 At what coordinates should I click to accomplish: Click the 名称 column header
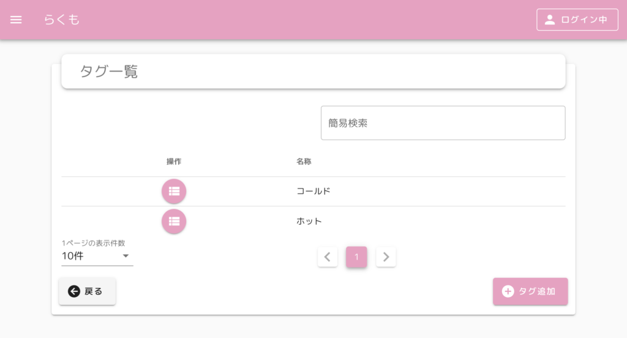click(304, 162)
